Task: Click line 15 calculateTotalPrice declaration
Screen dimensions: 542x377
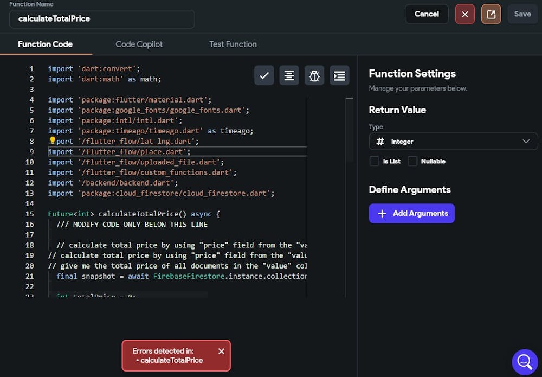Action: pos(134,214)
